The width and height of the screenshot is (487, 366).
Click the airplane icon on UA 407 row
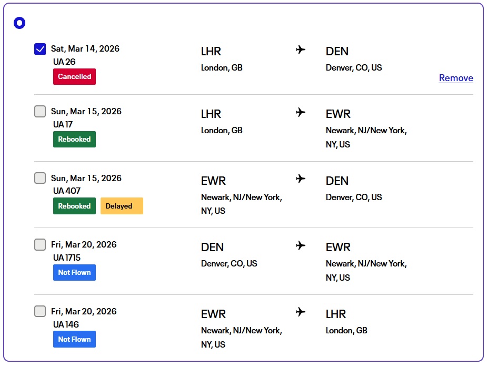point(301,179)
